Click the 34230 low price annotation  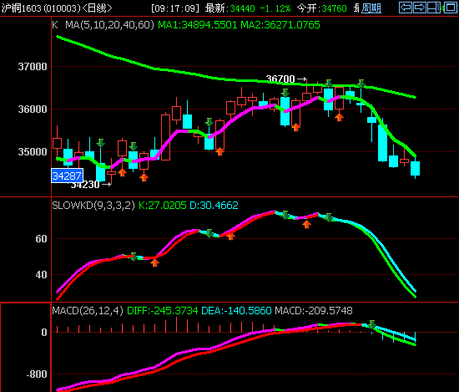pyautogui.click(x=85, y=185)
